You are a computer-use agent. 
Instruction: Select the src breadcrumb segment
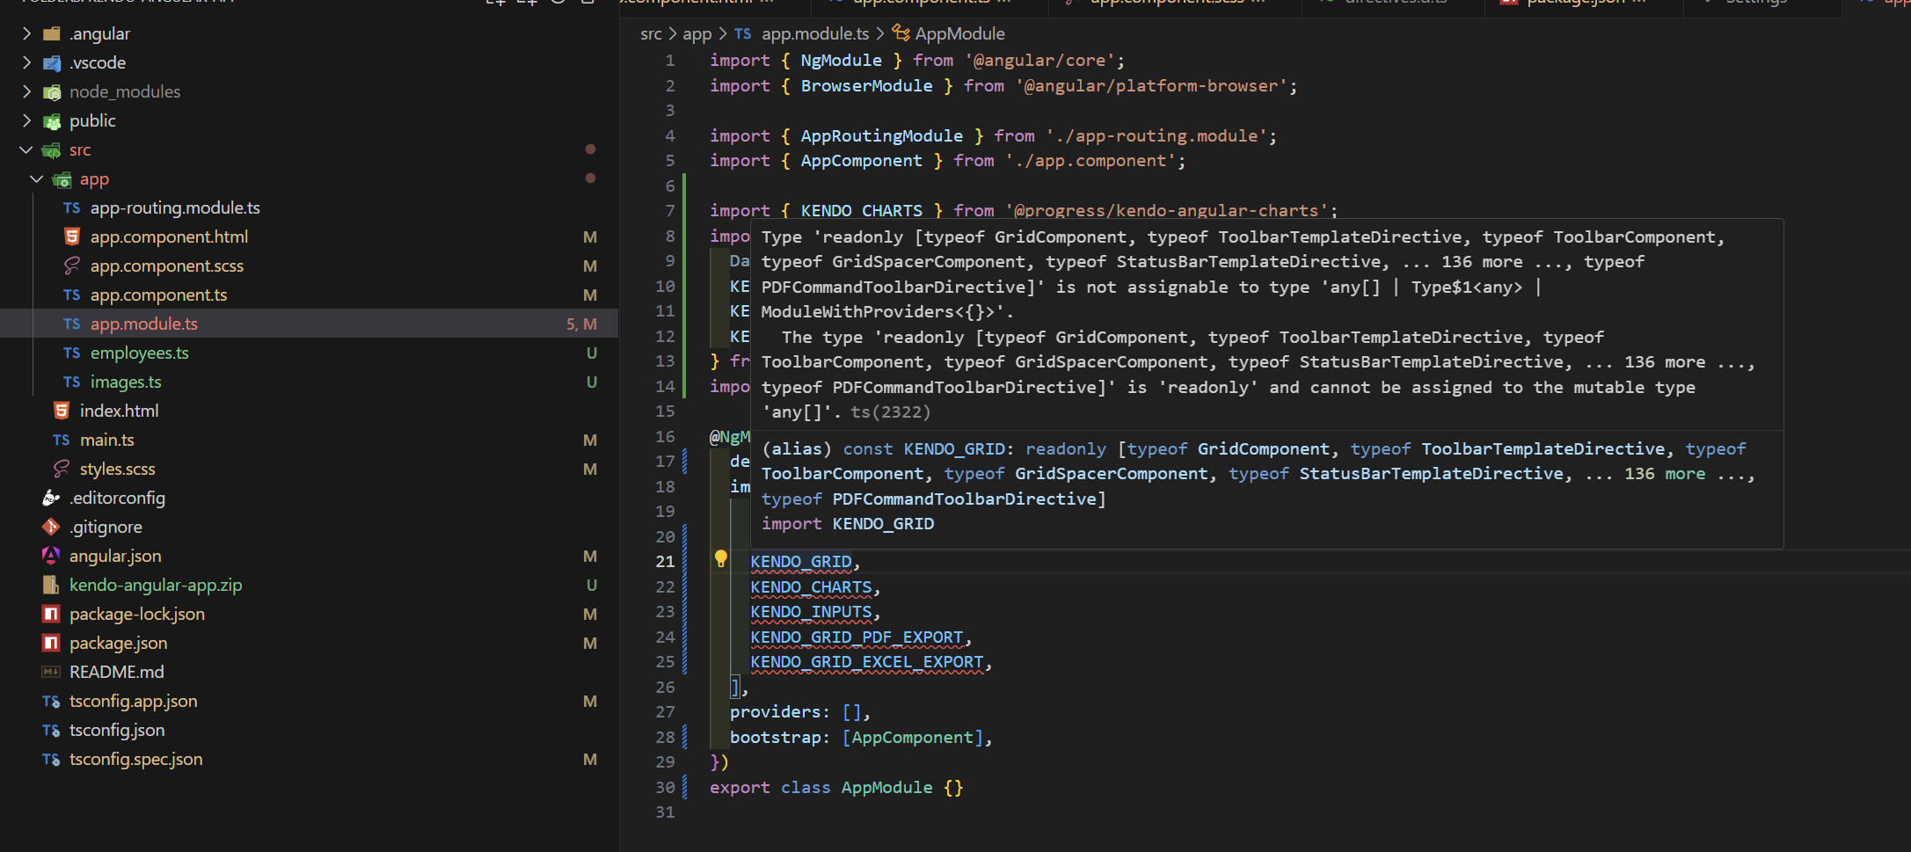[x=651, y=33]
